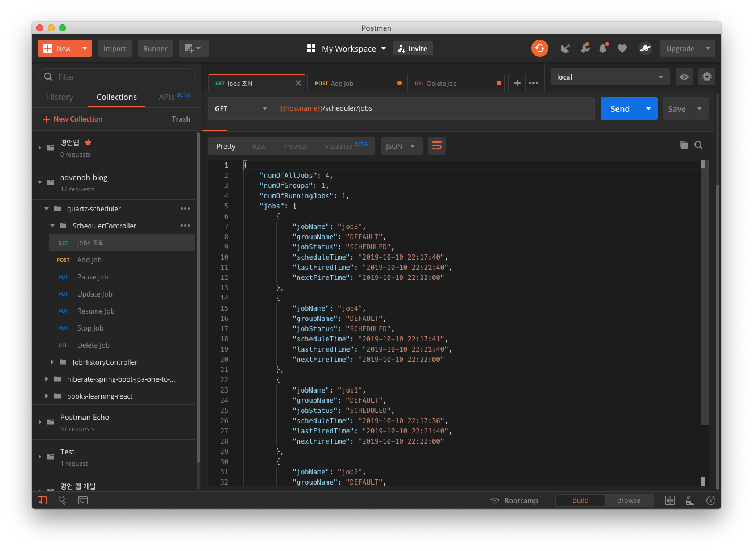The width and height of the screenshot is (753, 551).
Task: Open the notifications bell icon
Action: [x=602, y=48]
